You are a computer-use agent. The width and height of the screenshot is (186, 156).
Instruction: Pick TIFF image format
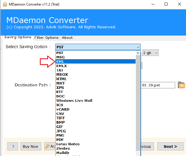point(95,118)
